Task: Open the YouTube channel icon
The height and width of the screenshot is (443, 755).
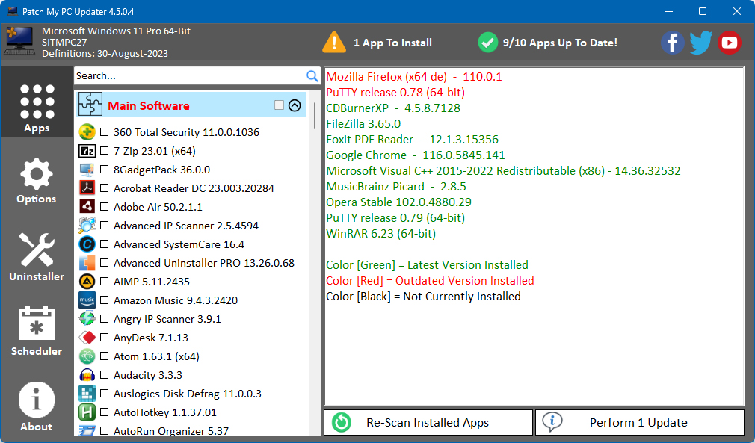Action: [729, 43]
